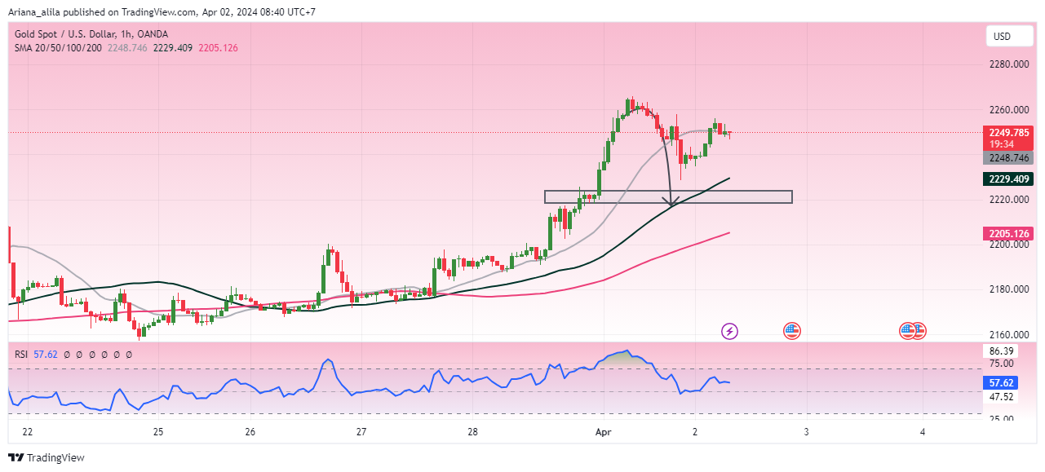This screenshot has width=1045, height=472.
Task: Click the 25 label on the date axis
Action: pos(157,431)
